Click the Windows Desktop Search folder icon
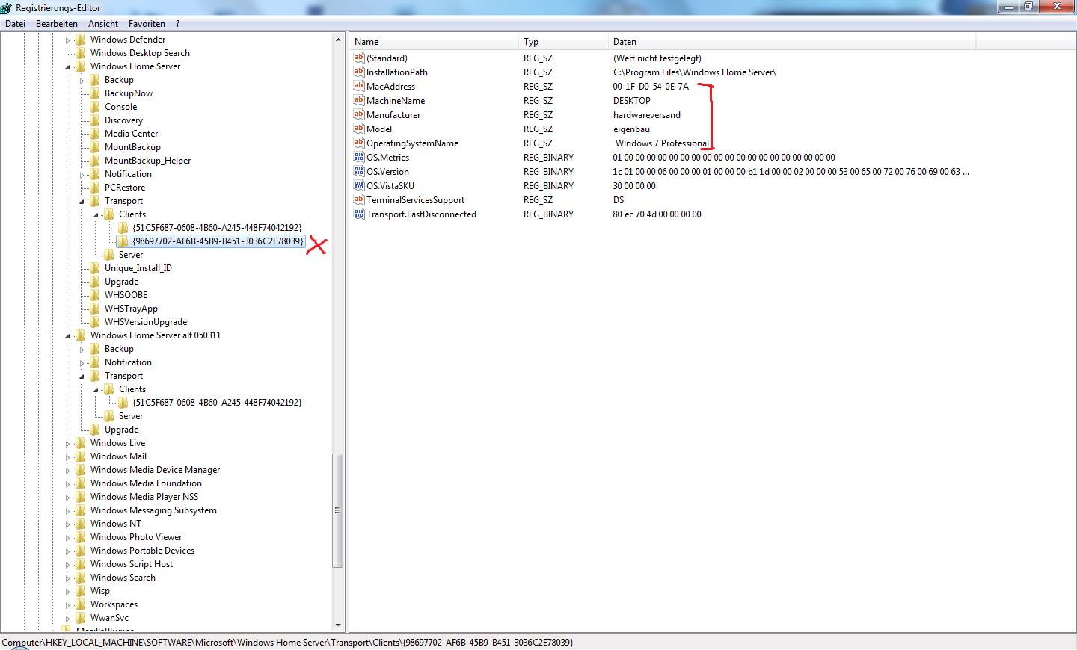1077x650 pixels. point(81,53)
